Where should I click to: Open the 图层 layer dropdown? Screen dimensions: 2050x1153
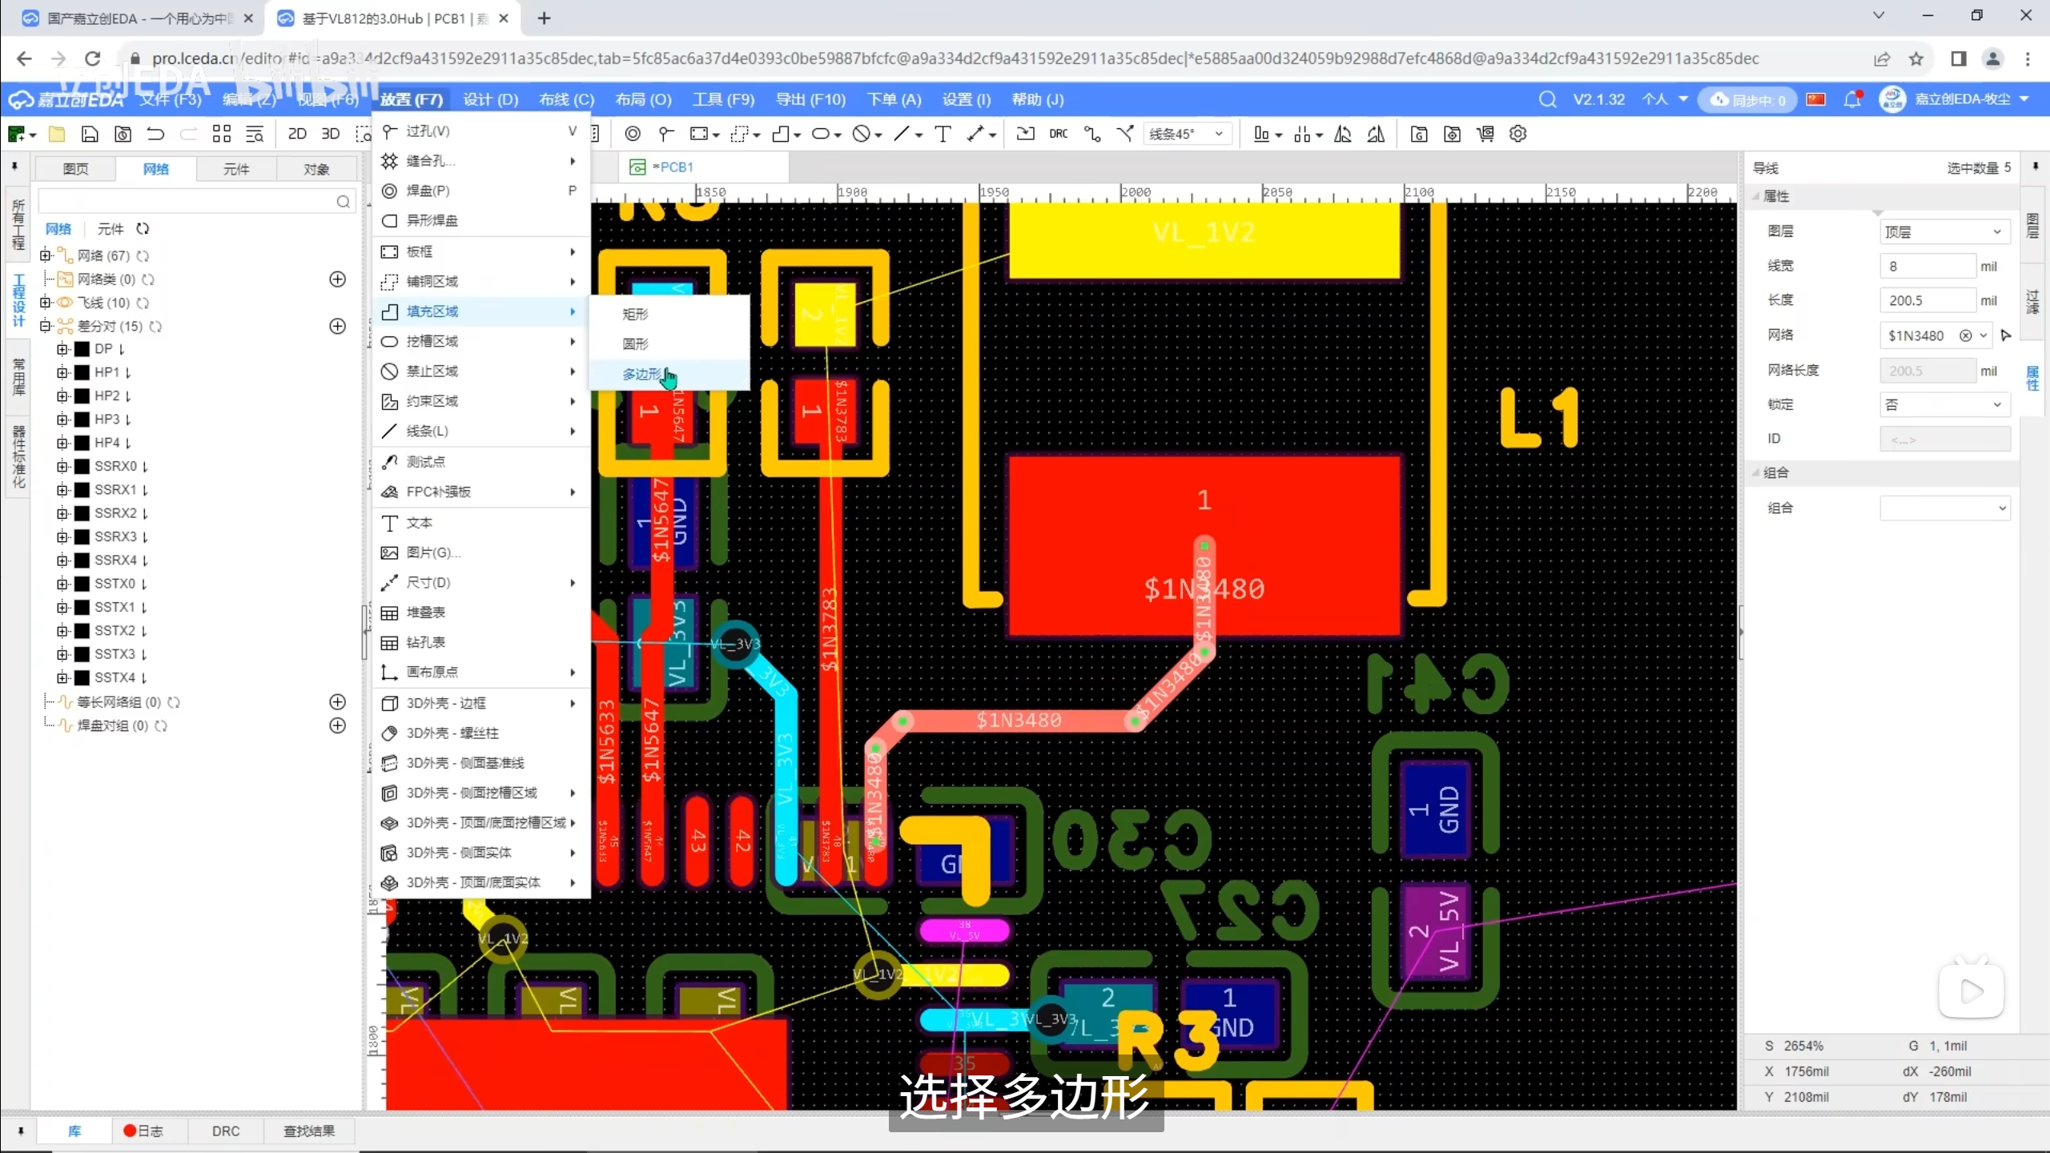pyautogui.click(x=1943, y=231)
